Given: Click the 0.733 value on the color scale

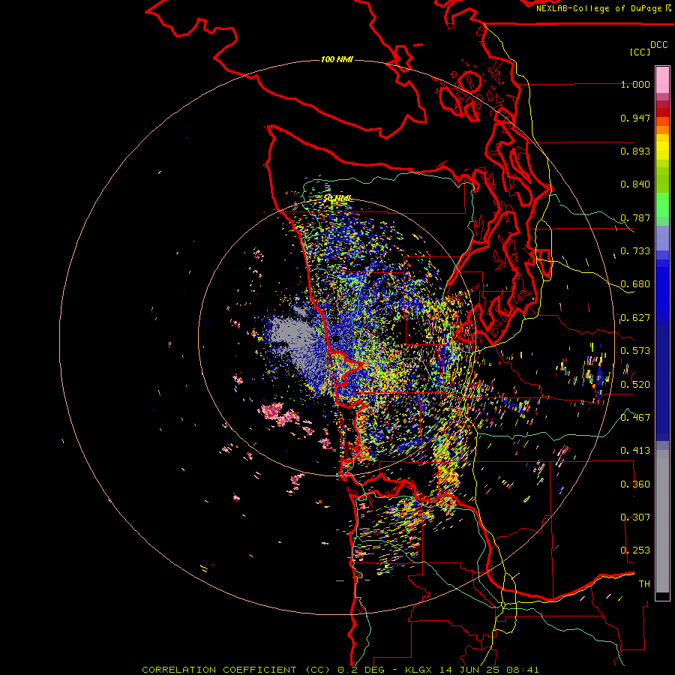Looking at the screenshot, I should click(x=635, y=251).
